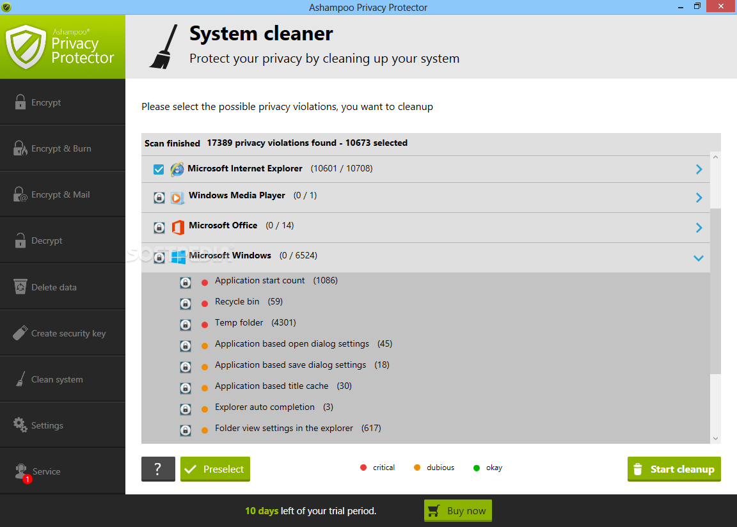Go to the Decrypt section
737x527 pixels.
63,240
